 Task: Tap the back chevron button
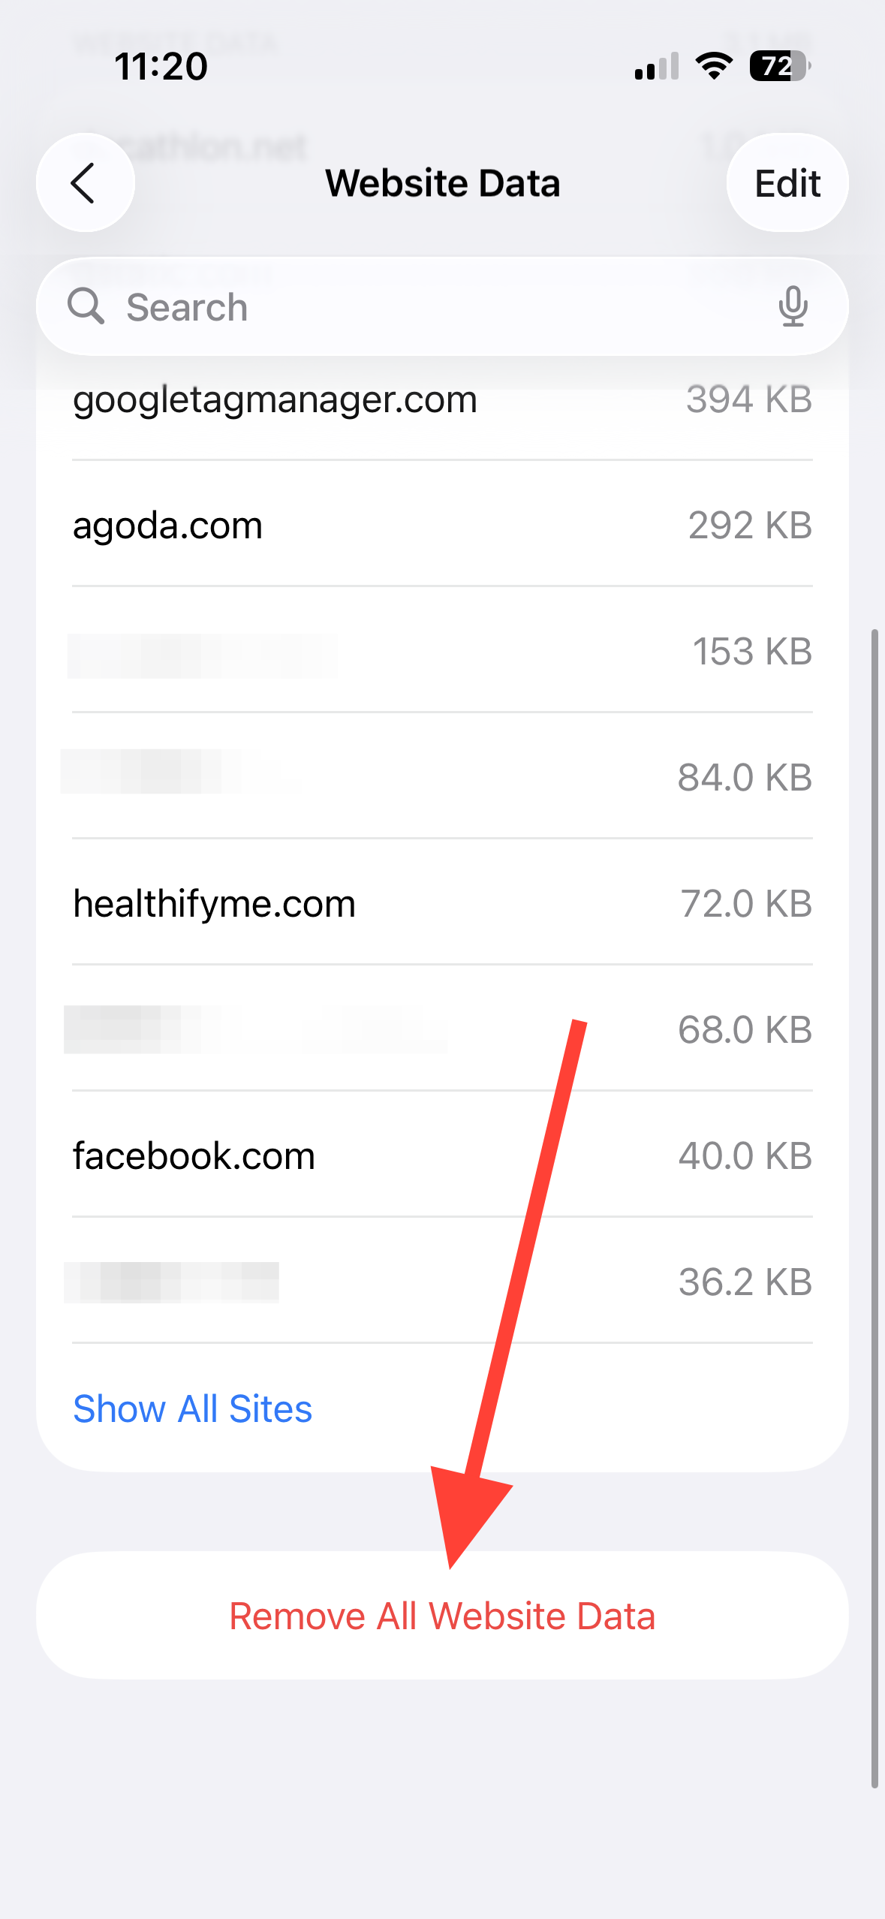pyautogui.click(x=85, y=183)
